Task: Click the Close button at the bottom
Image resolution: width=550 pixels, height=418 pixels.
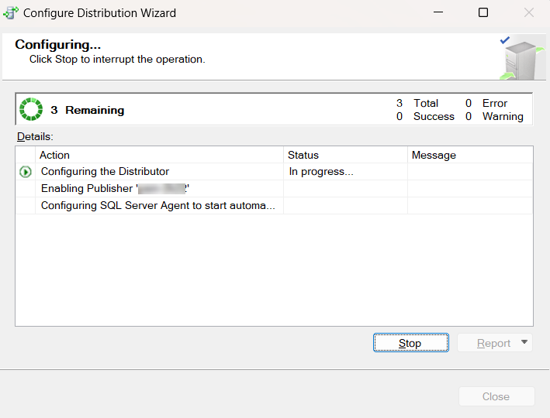Action: [496, 396]
